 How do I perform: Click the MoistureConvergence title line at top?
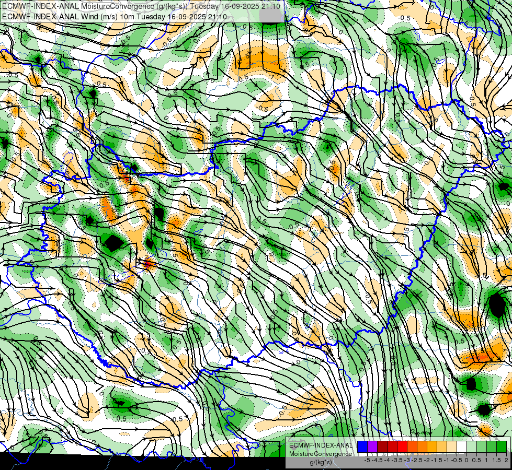(141, 6)
